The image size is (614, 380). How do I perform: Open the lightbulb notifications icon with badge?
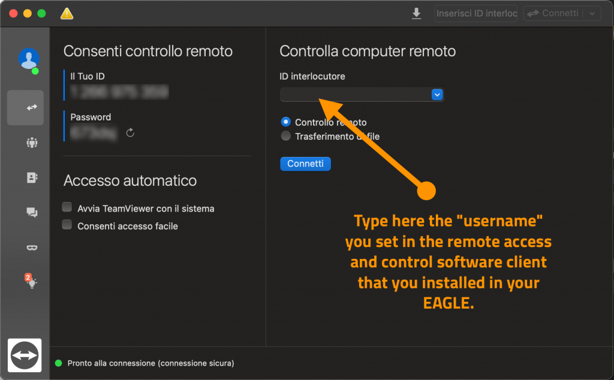pos(31,282)
